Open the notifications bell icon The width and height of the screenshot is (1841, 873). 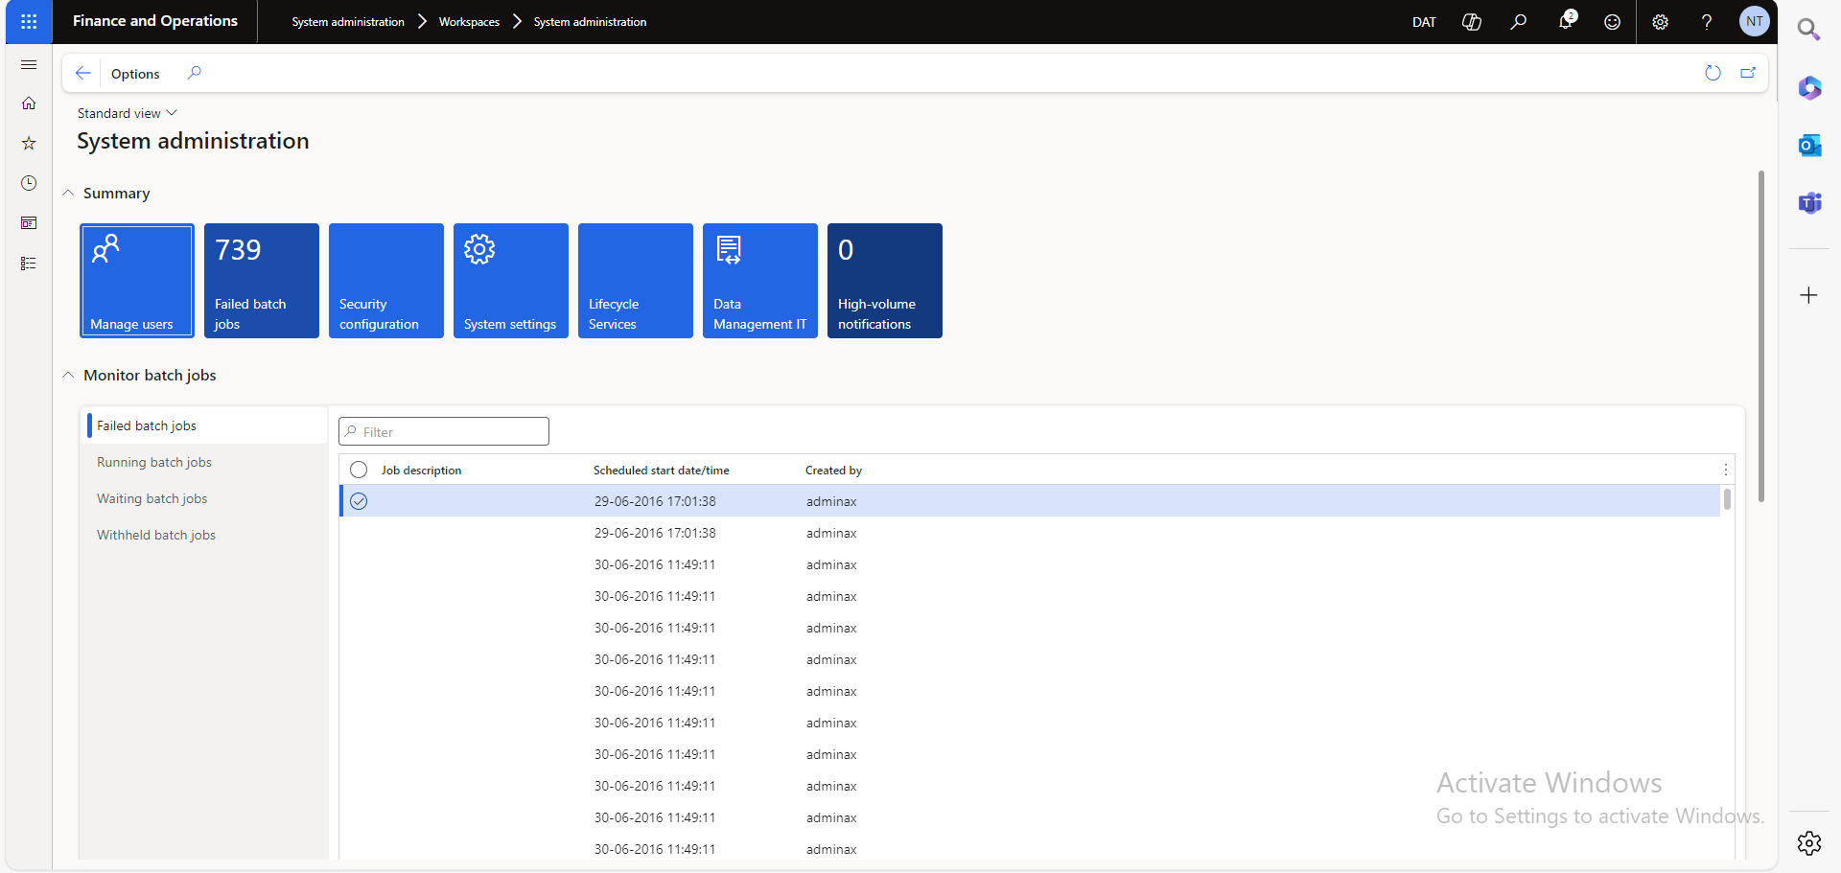1566,21
